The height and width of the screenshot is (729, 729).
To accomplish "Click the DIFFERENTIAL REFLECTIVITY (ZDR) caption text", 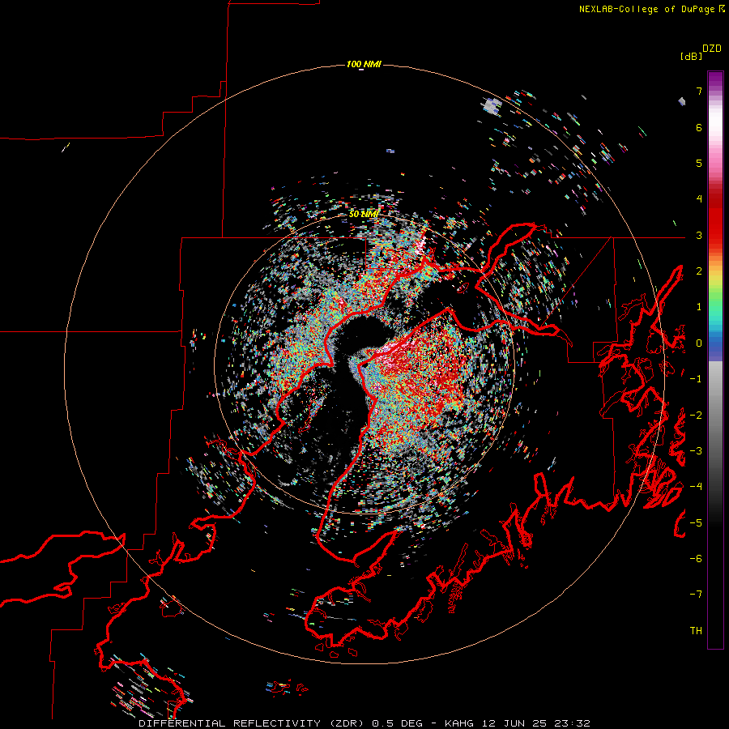I will (x=252, y=723).
